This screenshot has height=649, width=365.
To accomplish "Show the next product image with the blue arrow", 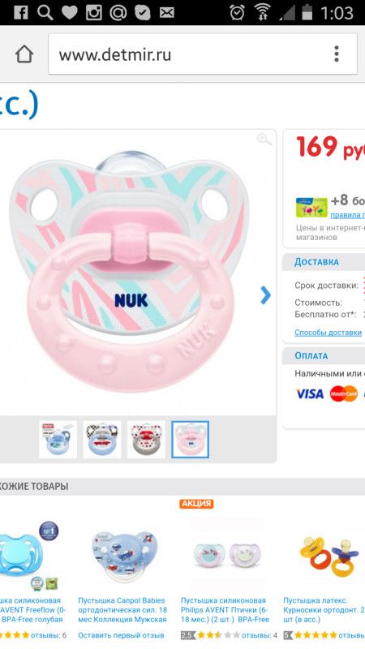I will pos(266,295).
